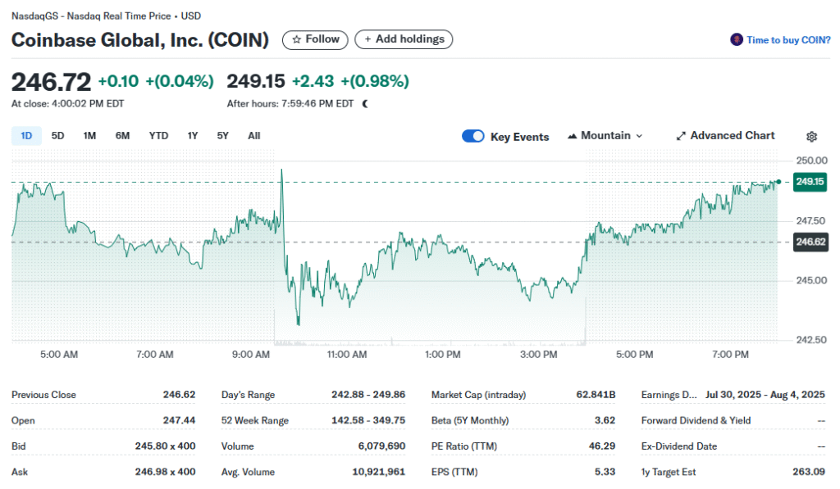Switch to the 5D range tab

[x=58, y=136]
